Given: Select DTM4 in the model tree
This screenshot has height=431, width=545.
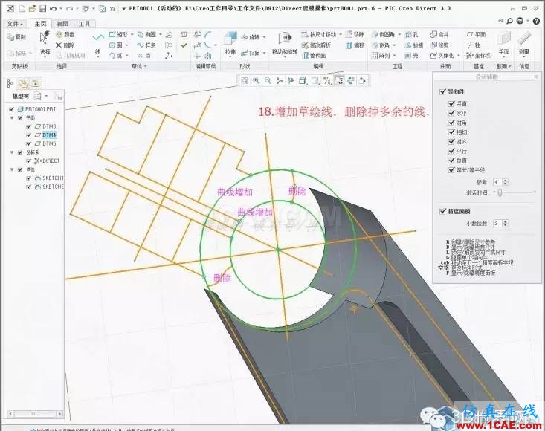Looking at the screenshot, I should [x=49, y=135].
